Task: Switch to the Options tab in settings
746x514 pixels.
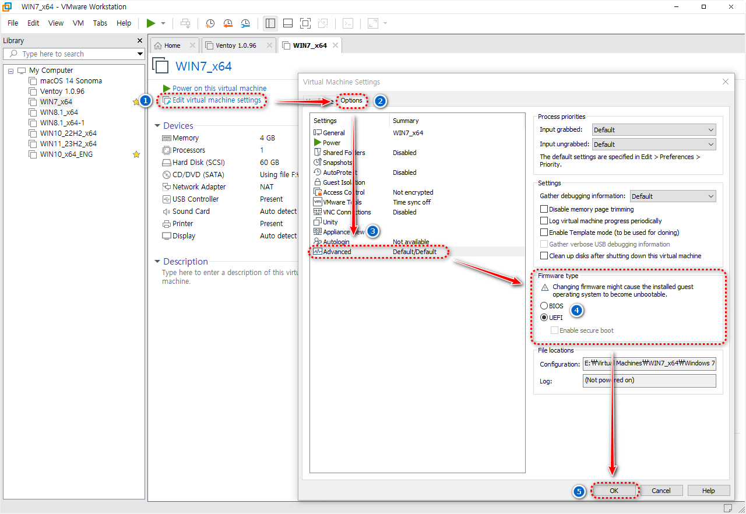Action: point(351,100)
